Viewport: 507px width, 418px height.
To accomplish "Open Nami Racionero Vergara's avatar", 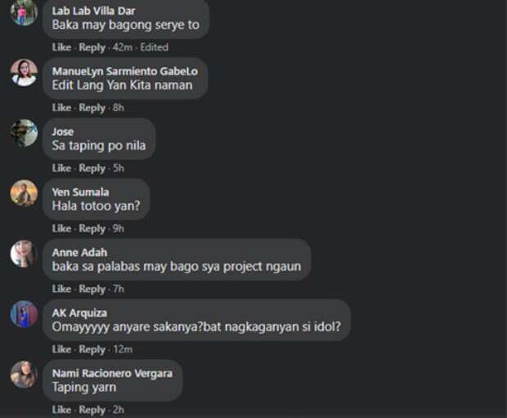I will pos(24,375).
